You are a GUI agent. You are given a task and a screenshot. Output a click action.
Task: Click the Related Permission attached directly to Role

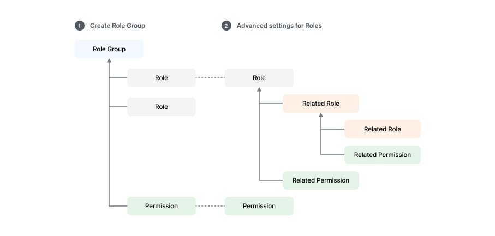321,180
